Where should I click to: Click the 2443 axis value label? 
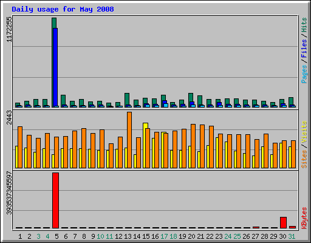click(9, 117)
